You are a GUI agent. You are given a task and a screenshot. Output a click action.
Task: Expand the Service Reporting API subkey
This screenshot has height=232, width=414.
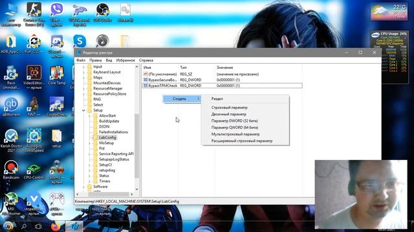click(89, 154)
